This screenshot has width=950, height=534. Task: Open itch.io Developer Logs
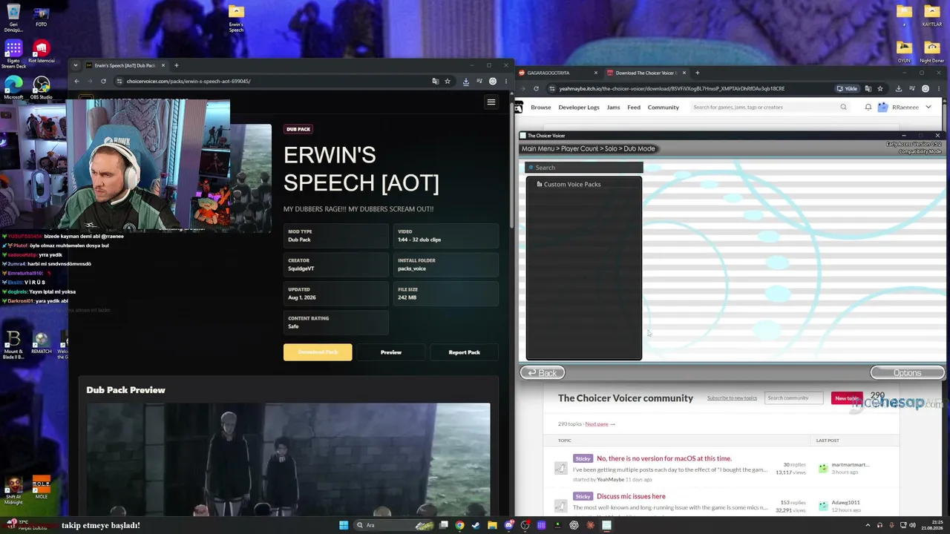[x=579, y=108]
